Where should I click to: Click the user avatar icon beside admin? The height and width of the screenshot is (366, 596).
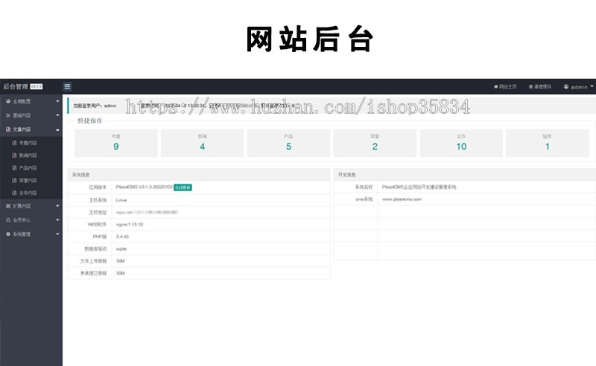566,86
